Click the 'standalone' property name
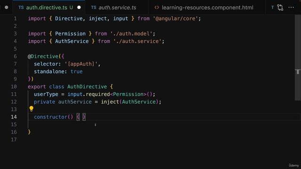The height and width of the screenshot is (169, 301). (x=49, y=71)
